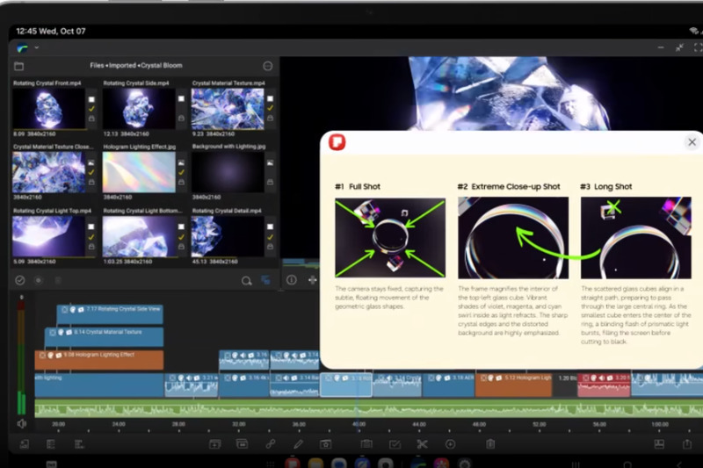703x468 pixels.
Task: Click the circled checkmark select icon in library
Action: [x=19, y=280]
